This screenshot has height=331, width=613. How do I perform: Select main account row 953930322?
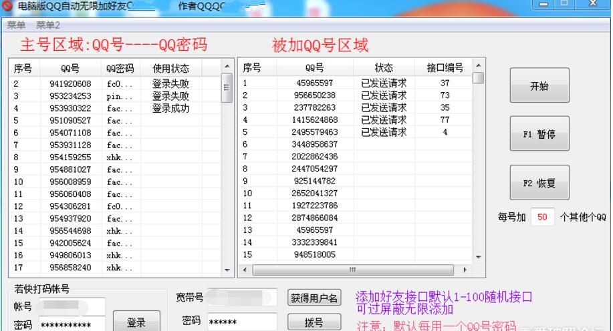(116, 108)
